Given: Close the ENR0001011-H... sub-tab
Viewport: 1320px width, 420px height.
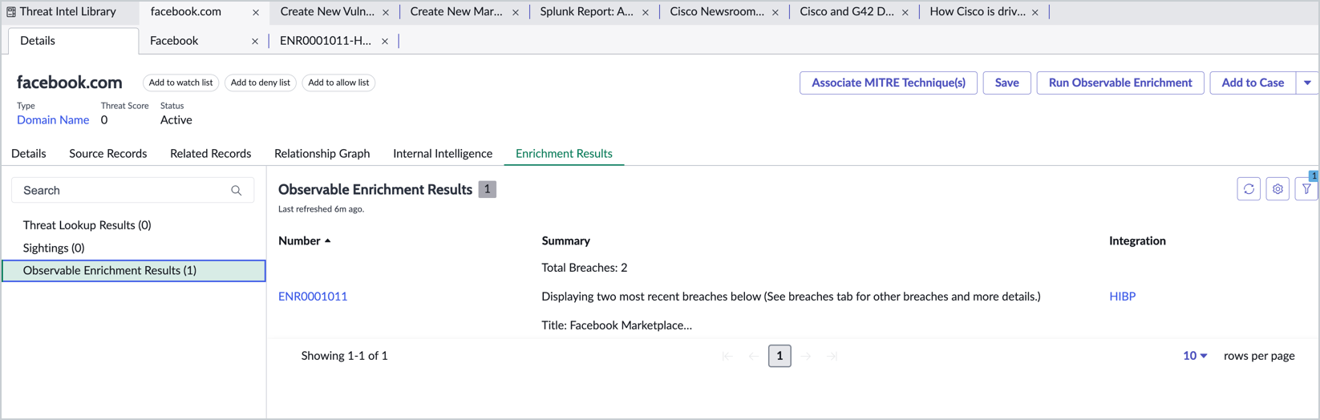Looking at the screenshot, I should (x=385, y=42).
